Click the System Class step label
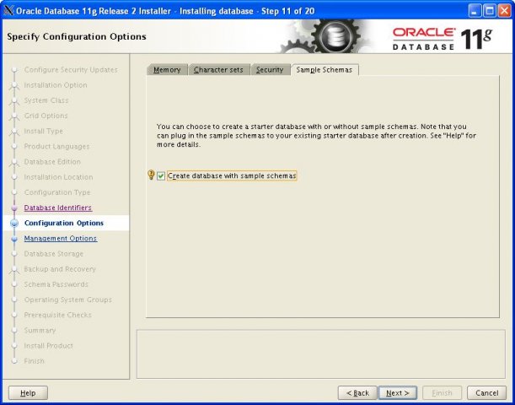515x405 pixels. pos(46,100)
